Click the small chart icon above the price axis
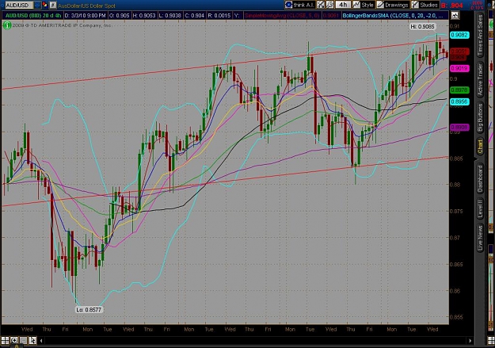Image resolution: width=495 pixels, height=348 pixels. pos(455,15)
